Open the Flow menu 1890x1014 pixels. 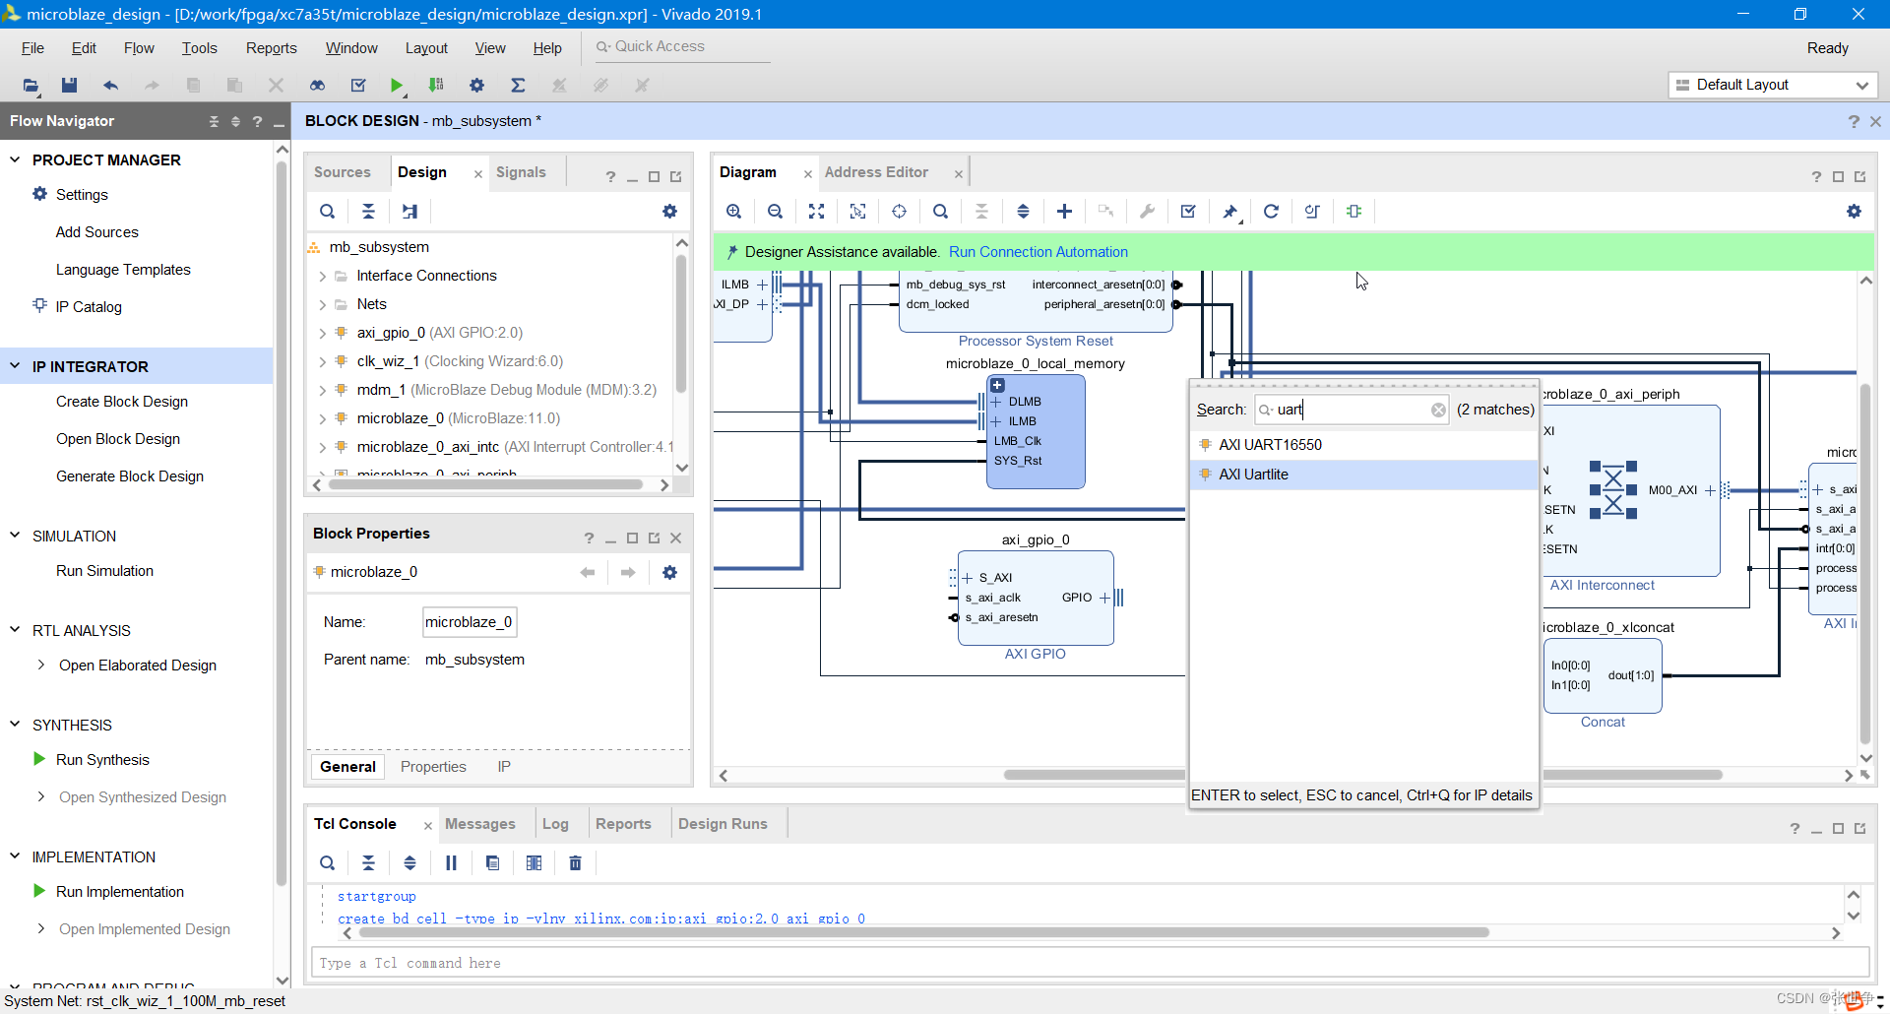[139, 48]
